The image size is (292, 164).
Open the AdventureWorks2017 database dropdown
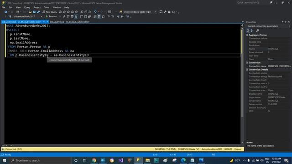click(x=28, y=16)
